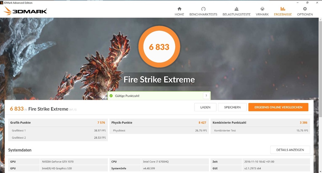Image resolution: width=322 pixels, height=173 pixels.
Task: Open the Optionen gear icon
Action: pyautogui.click(x=305, y=9)
